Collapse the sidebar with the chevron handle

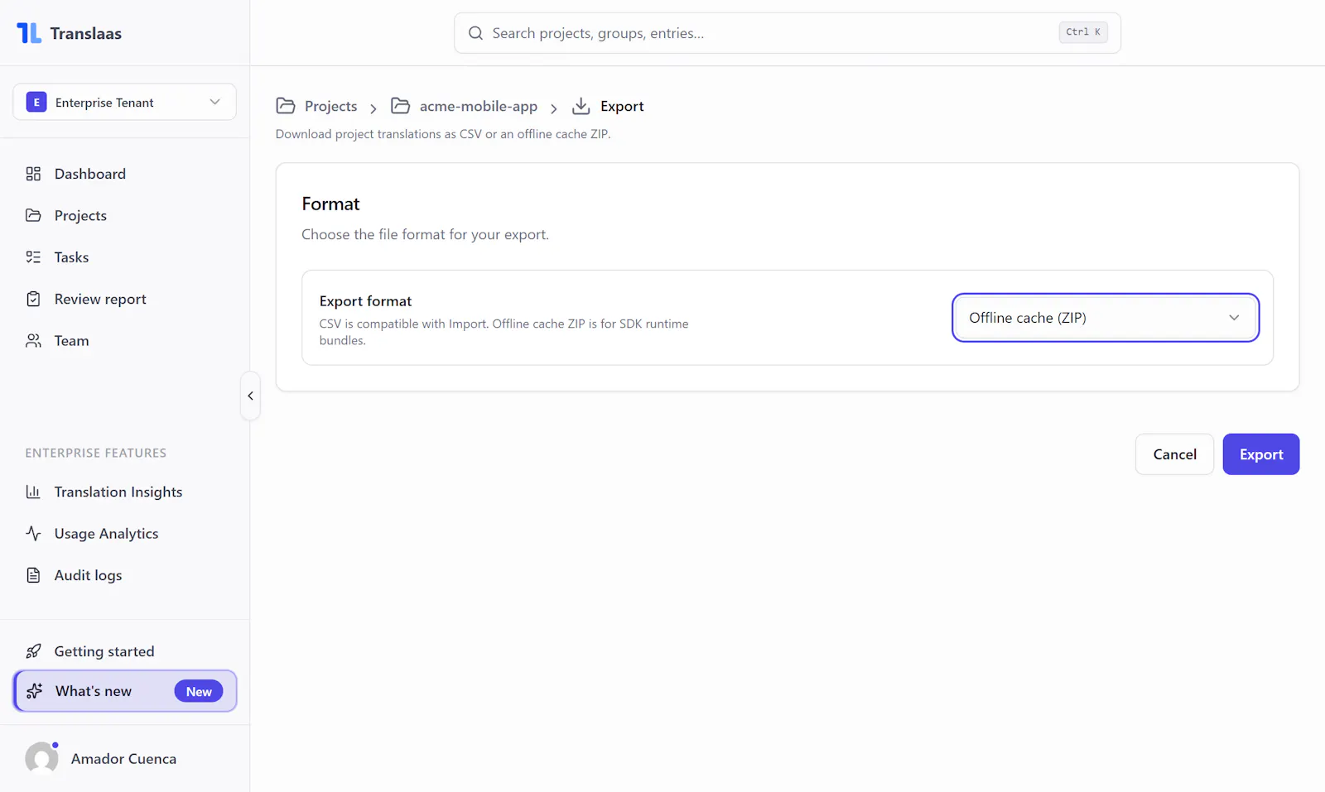pos(250,396)
